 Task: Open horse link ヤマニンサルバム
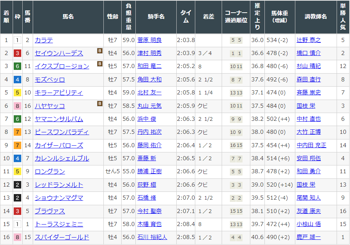pyautogui.click(x=59, y=119)
